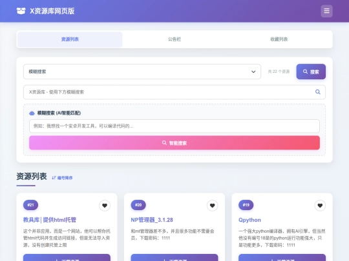This screenshot has height=261, width=349.
Task: Click the 教具库 card description text
Action: (x=67, y=238)
